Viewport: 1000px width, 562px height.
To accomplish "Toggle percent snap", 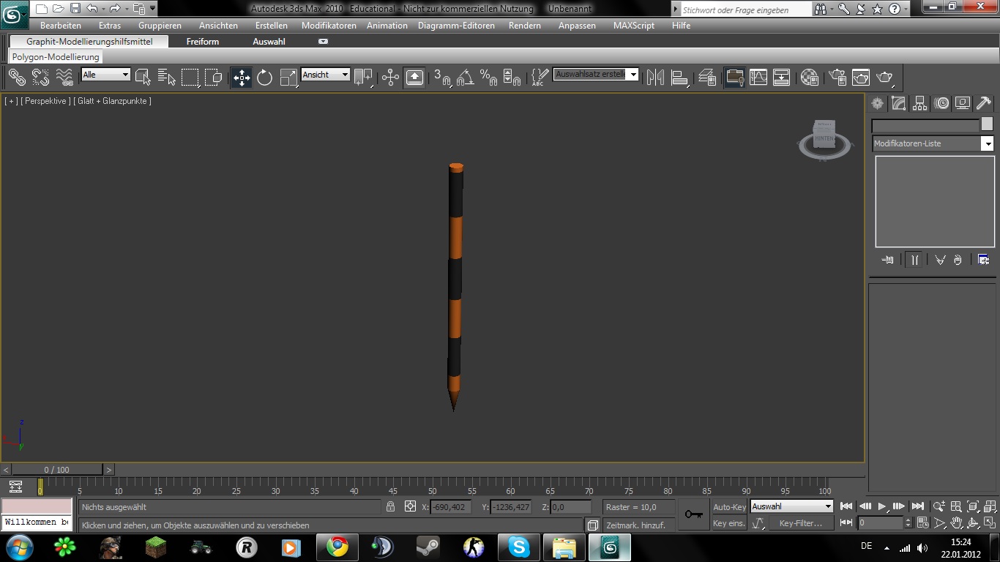I will 488,76.
